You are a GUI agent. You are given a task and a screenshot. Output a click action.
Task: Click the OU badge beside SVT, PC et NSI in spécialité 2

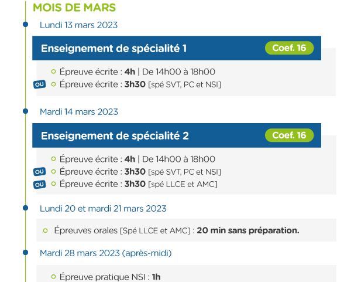pos(40,172)
